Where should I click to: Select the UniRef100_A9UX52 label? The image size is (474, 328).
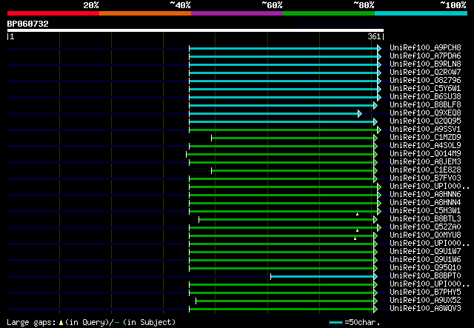point(425,300)
